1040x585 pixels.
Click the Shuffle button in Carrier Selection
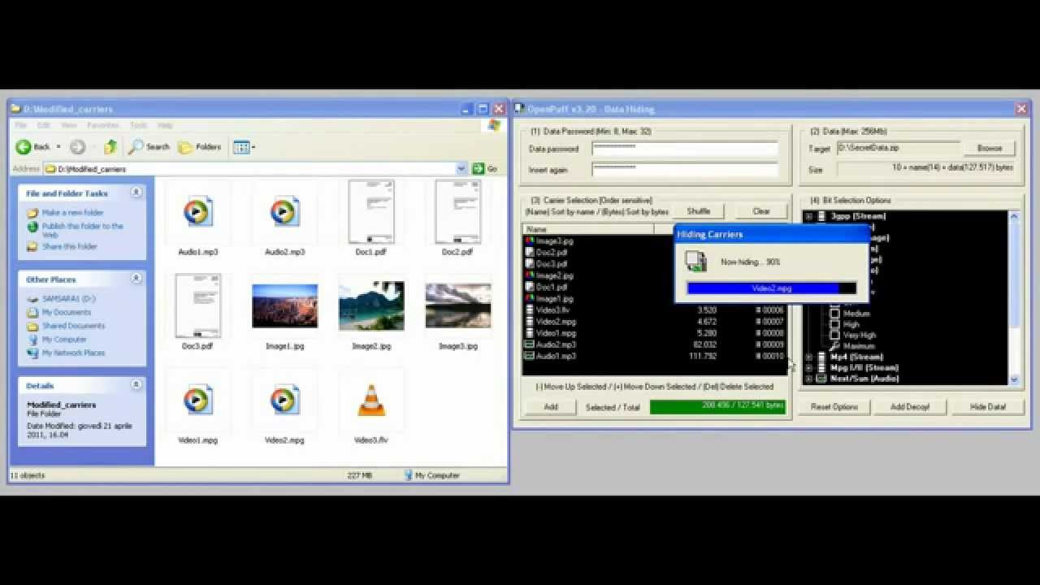(699, 210)
